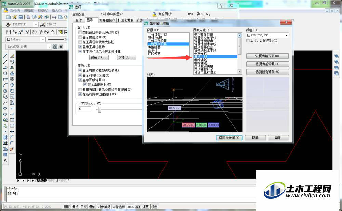Select the Rectangle draw tool
This screenshot has width=342, height=211.
(x=5, y=79)
